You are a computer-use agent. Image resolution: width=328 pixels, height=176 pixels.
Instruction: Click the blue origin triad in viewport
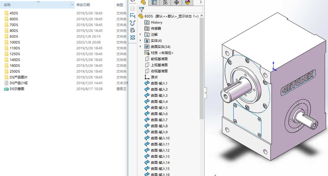tap(274, 67)
